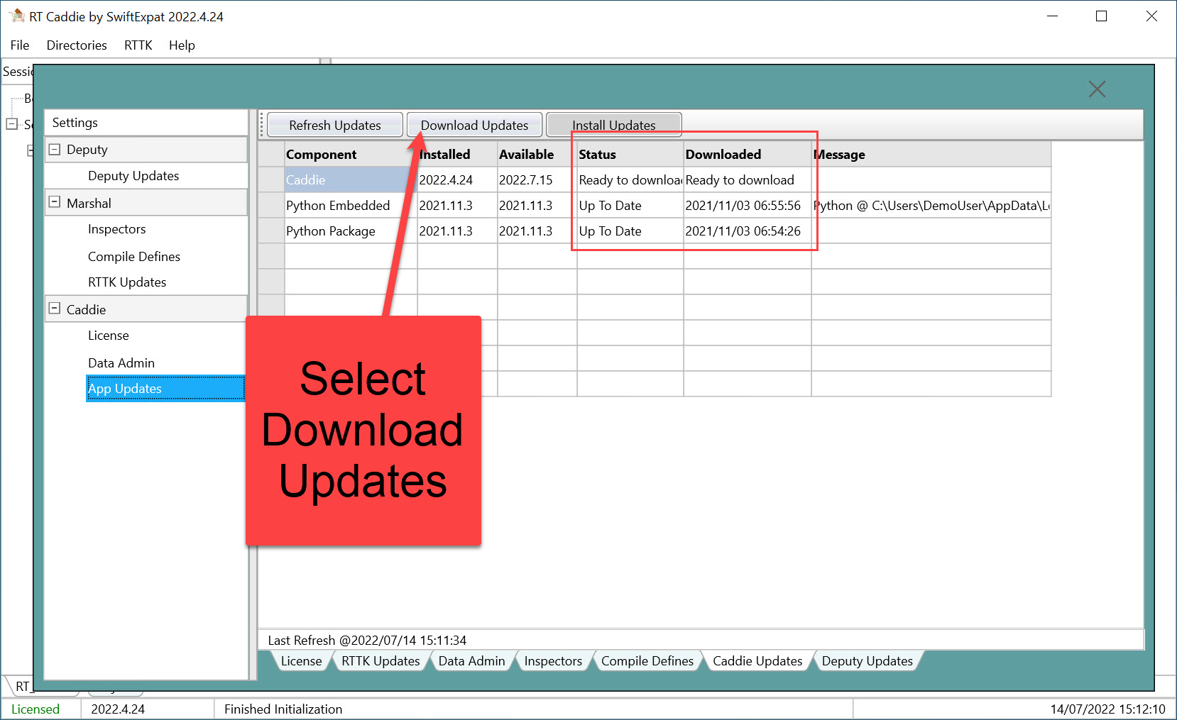Viewport: 1177px width, 720px height.
Task: Click the Download Updates button
Action: [x=473, y=125]
